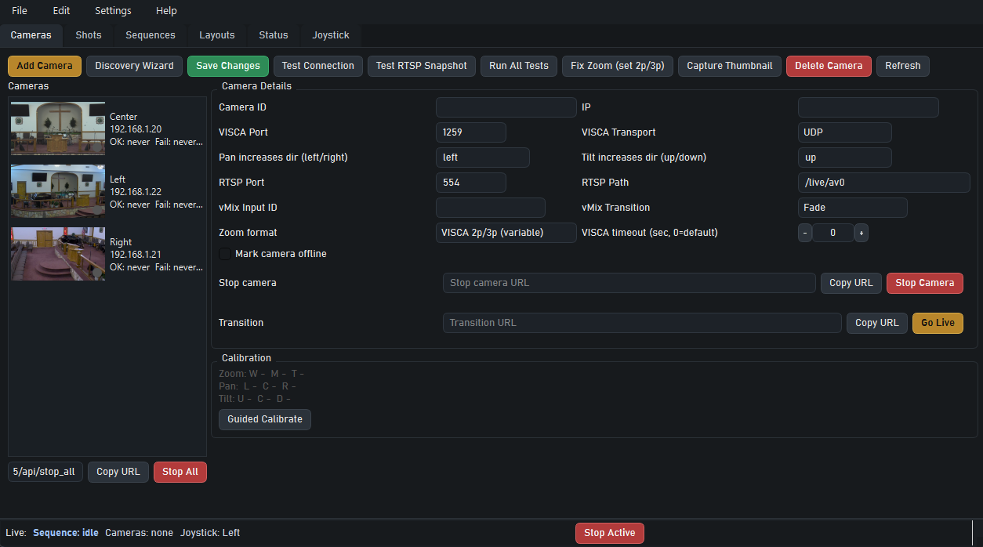Click the Add Camera button
The image size is (983, 547).
(x=44, y=66)
